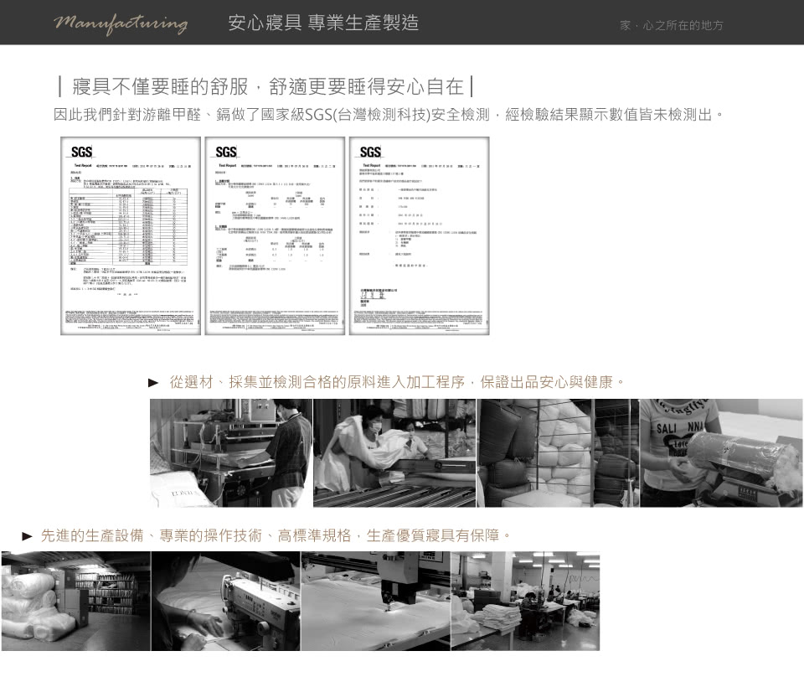Click the heading 寢具不僅要睡的舒服
Screen dimensions: 804x682
(x=265, y=86)
